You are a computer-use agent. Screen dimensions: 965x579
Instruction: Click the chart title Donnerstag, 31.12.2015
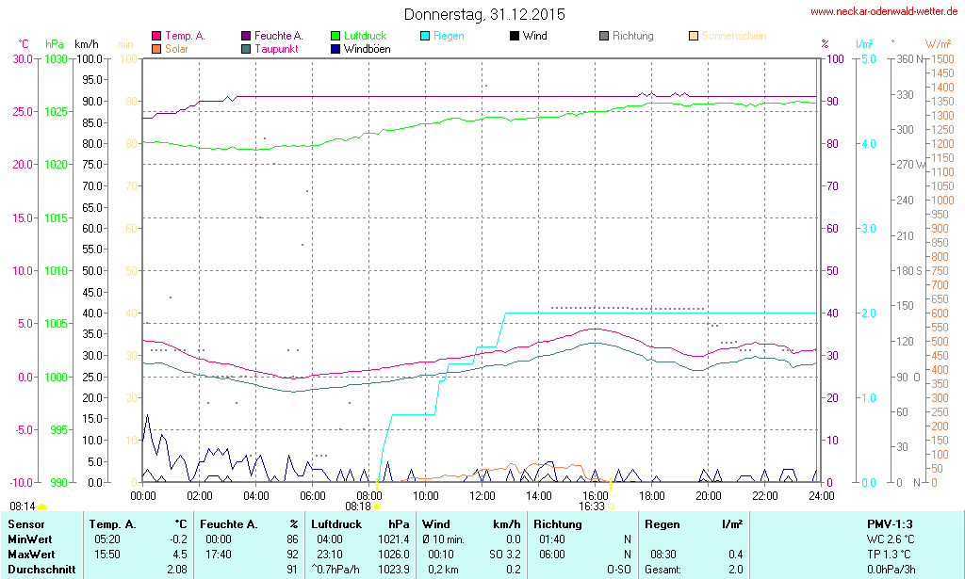coord(484,14)
